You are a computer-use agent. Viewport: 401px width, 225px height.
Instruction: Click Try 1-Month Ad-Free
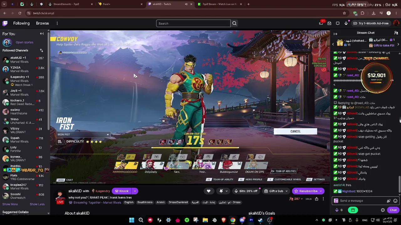pyautogui.click(x=371, y=23)
